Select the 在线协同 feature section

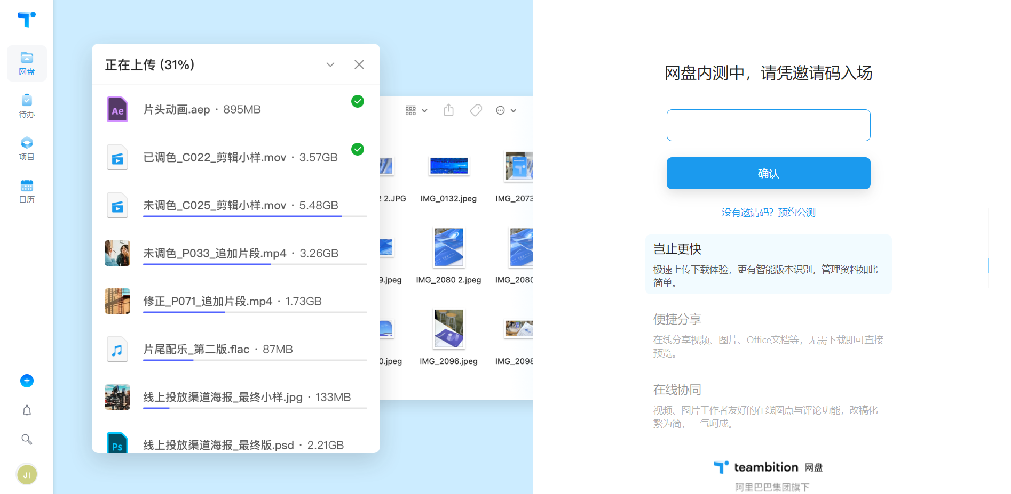pos(769,406)
